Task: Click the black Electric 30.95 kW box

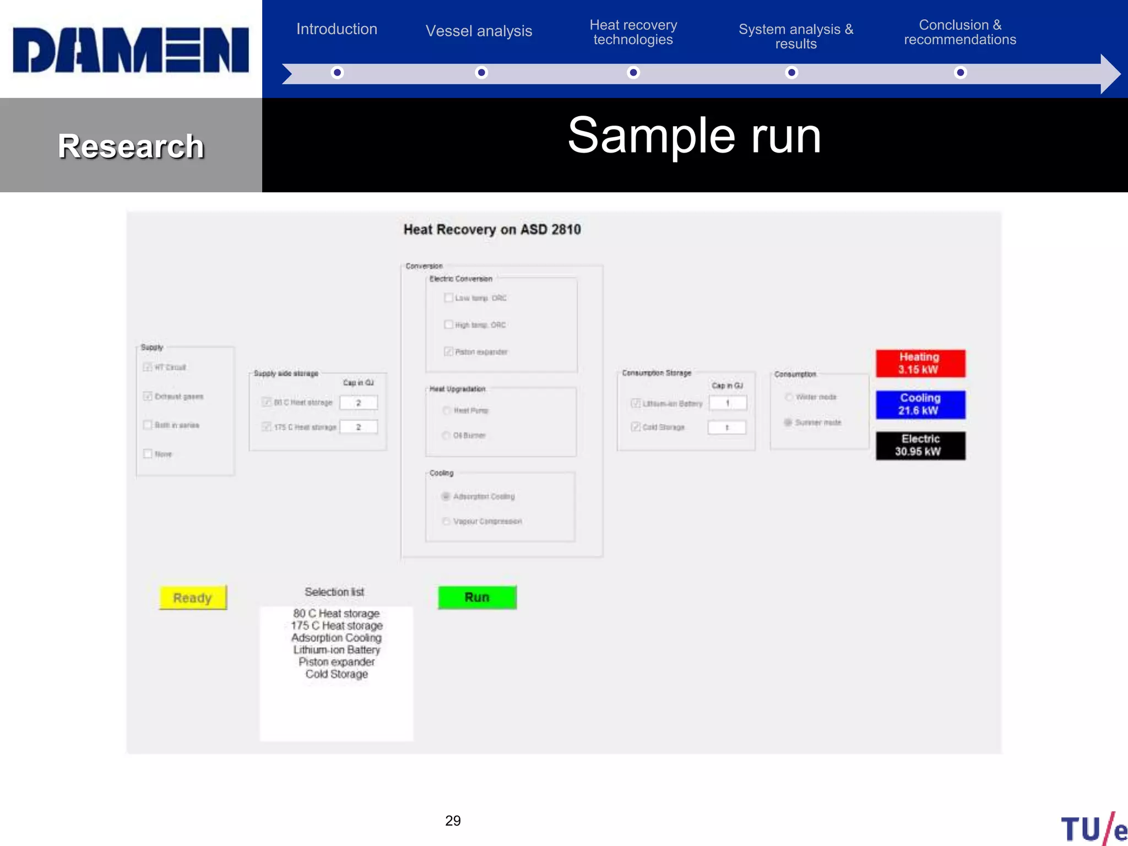Action: 920,446
